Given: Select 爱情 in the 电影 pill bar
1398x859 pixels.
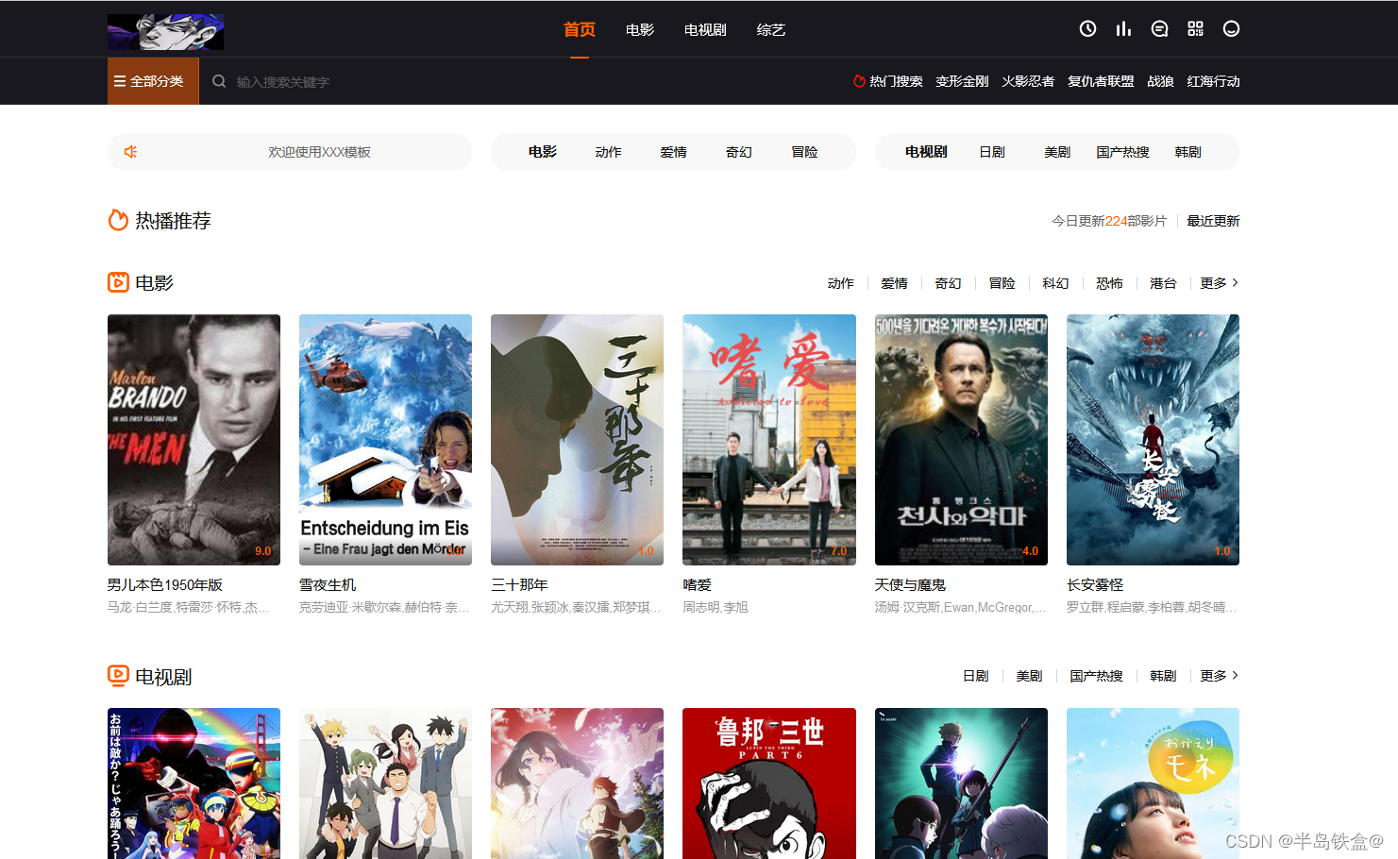Looking at the screenshot, I should click(x=673, y=152).
